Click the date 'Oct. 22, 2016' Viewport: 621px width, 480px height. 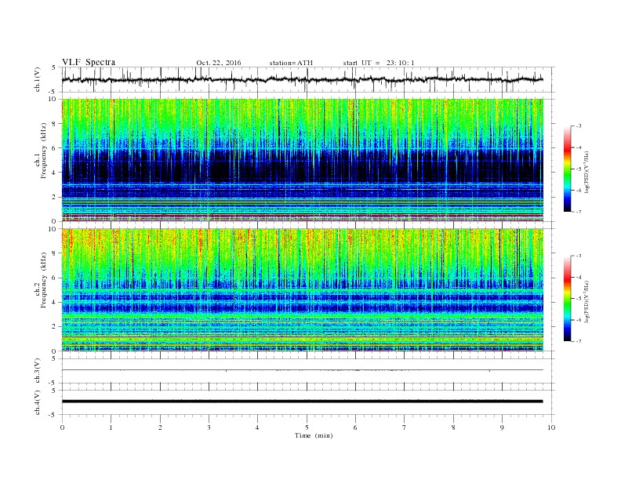[219, 63]
